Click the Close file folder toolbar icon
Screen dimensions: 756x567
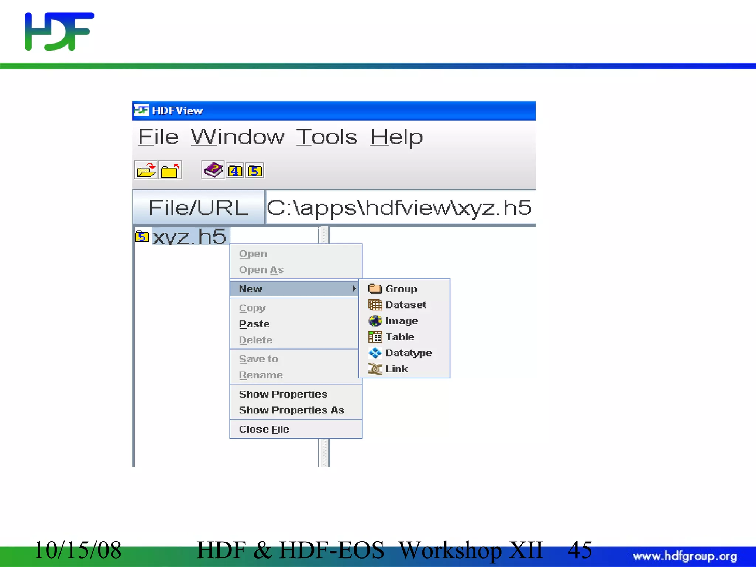point(170,170)
